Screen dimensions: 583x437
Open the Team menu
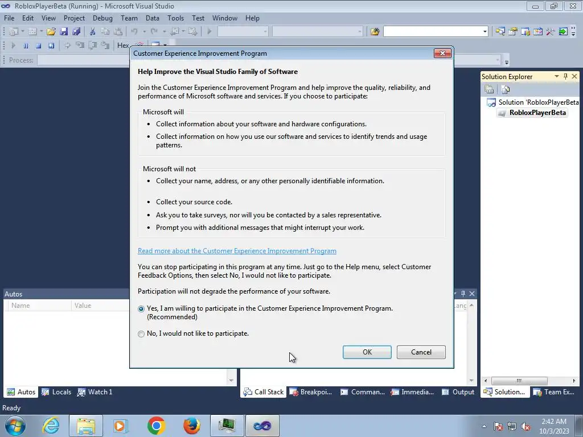[x=129, y=18]
